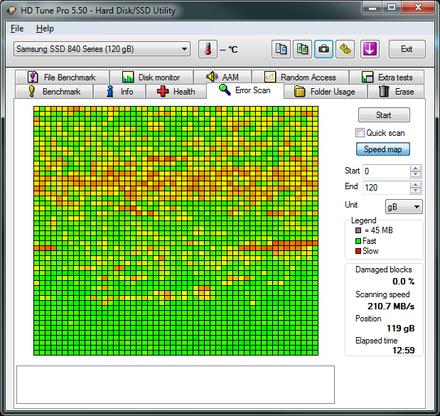Decrease the End value with down arrow
This screenshot has height=416, width=440.
[415, 191]
